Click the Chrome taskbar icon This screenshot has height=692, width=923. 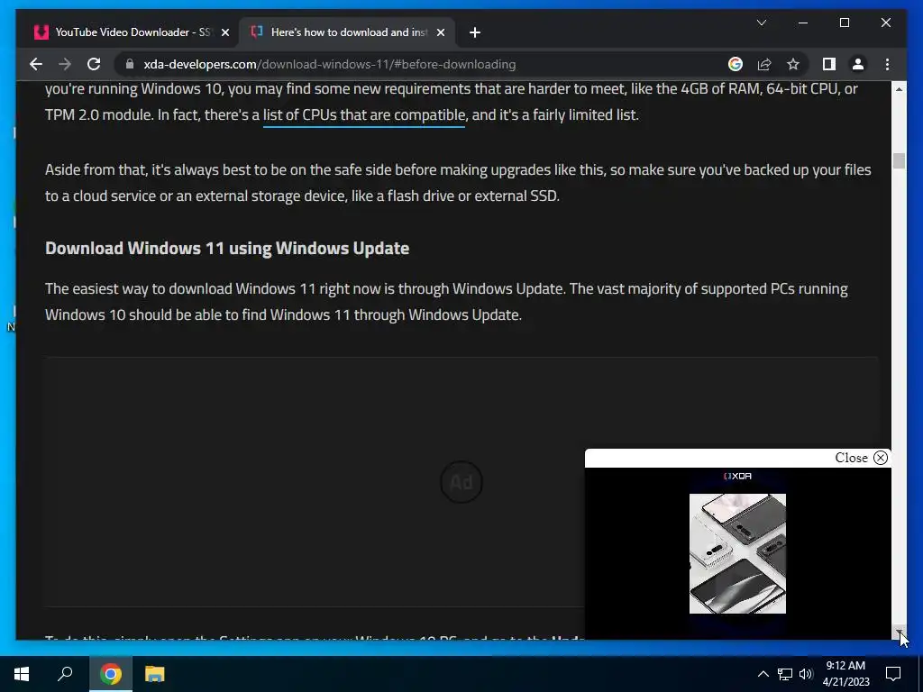point(111,674)
